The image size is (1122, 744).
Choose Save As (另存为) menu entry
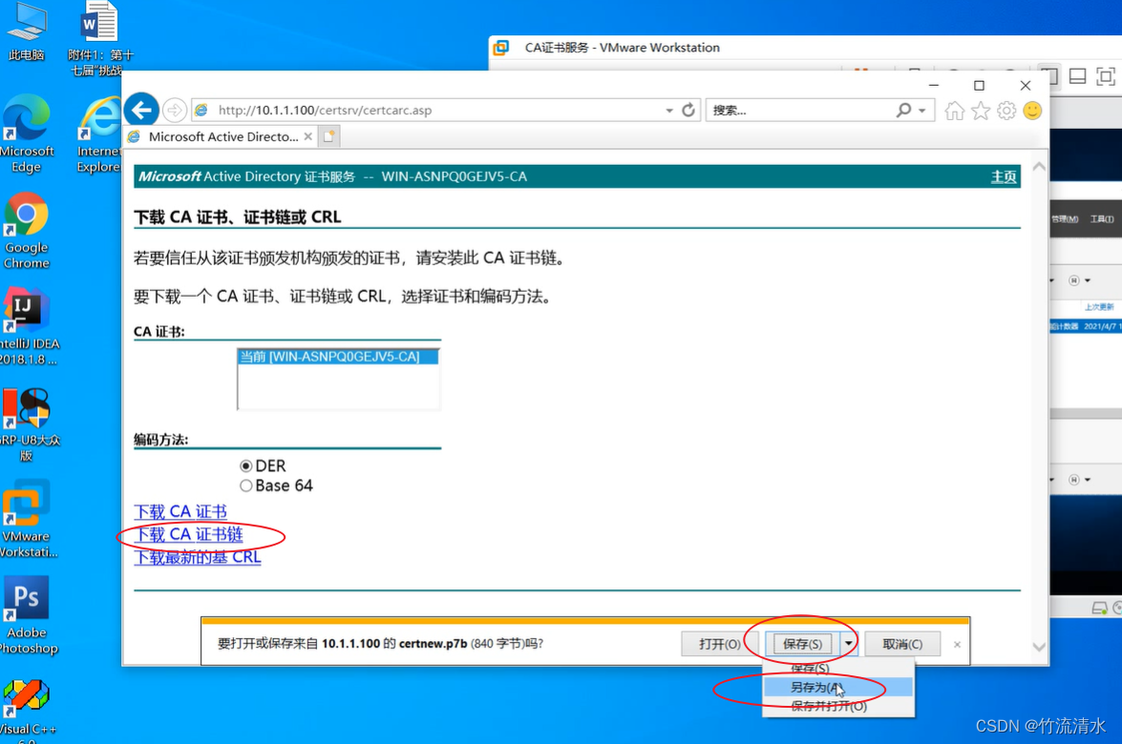pyautogui.click(x=838, y=688)
